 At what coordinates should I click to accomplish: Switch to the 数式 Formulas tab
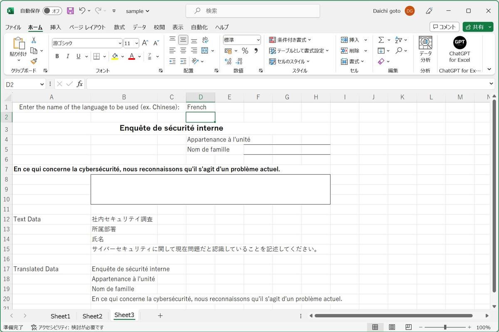click(119, 27)
